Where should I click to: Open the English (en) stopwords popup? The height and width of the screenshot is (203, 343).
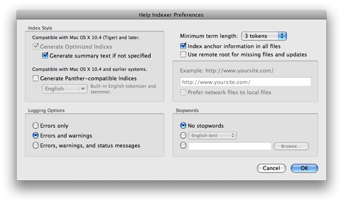(x=212, y=136)
